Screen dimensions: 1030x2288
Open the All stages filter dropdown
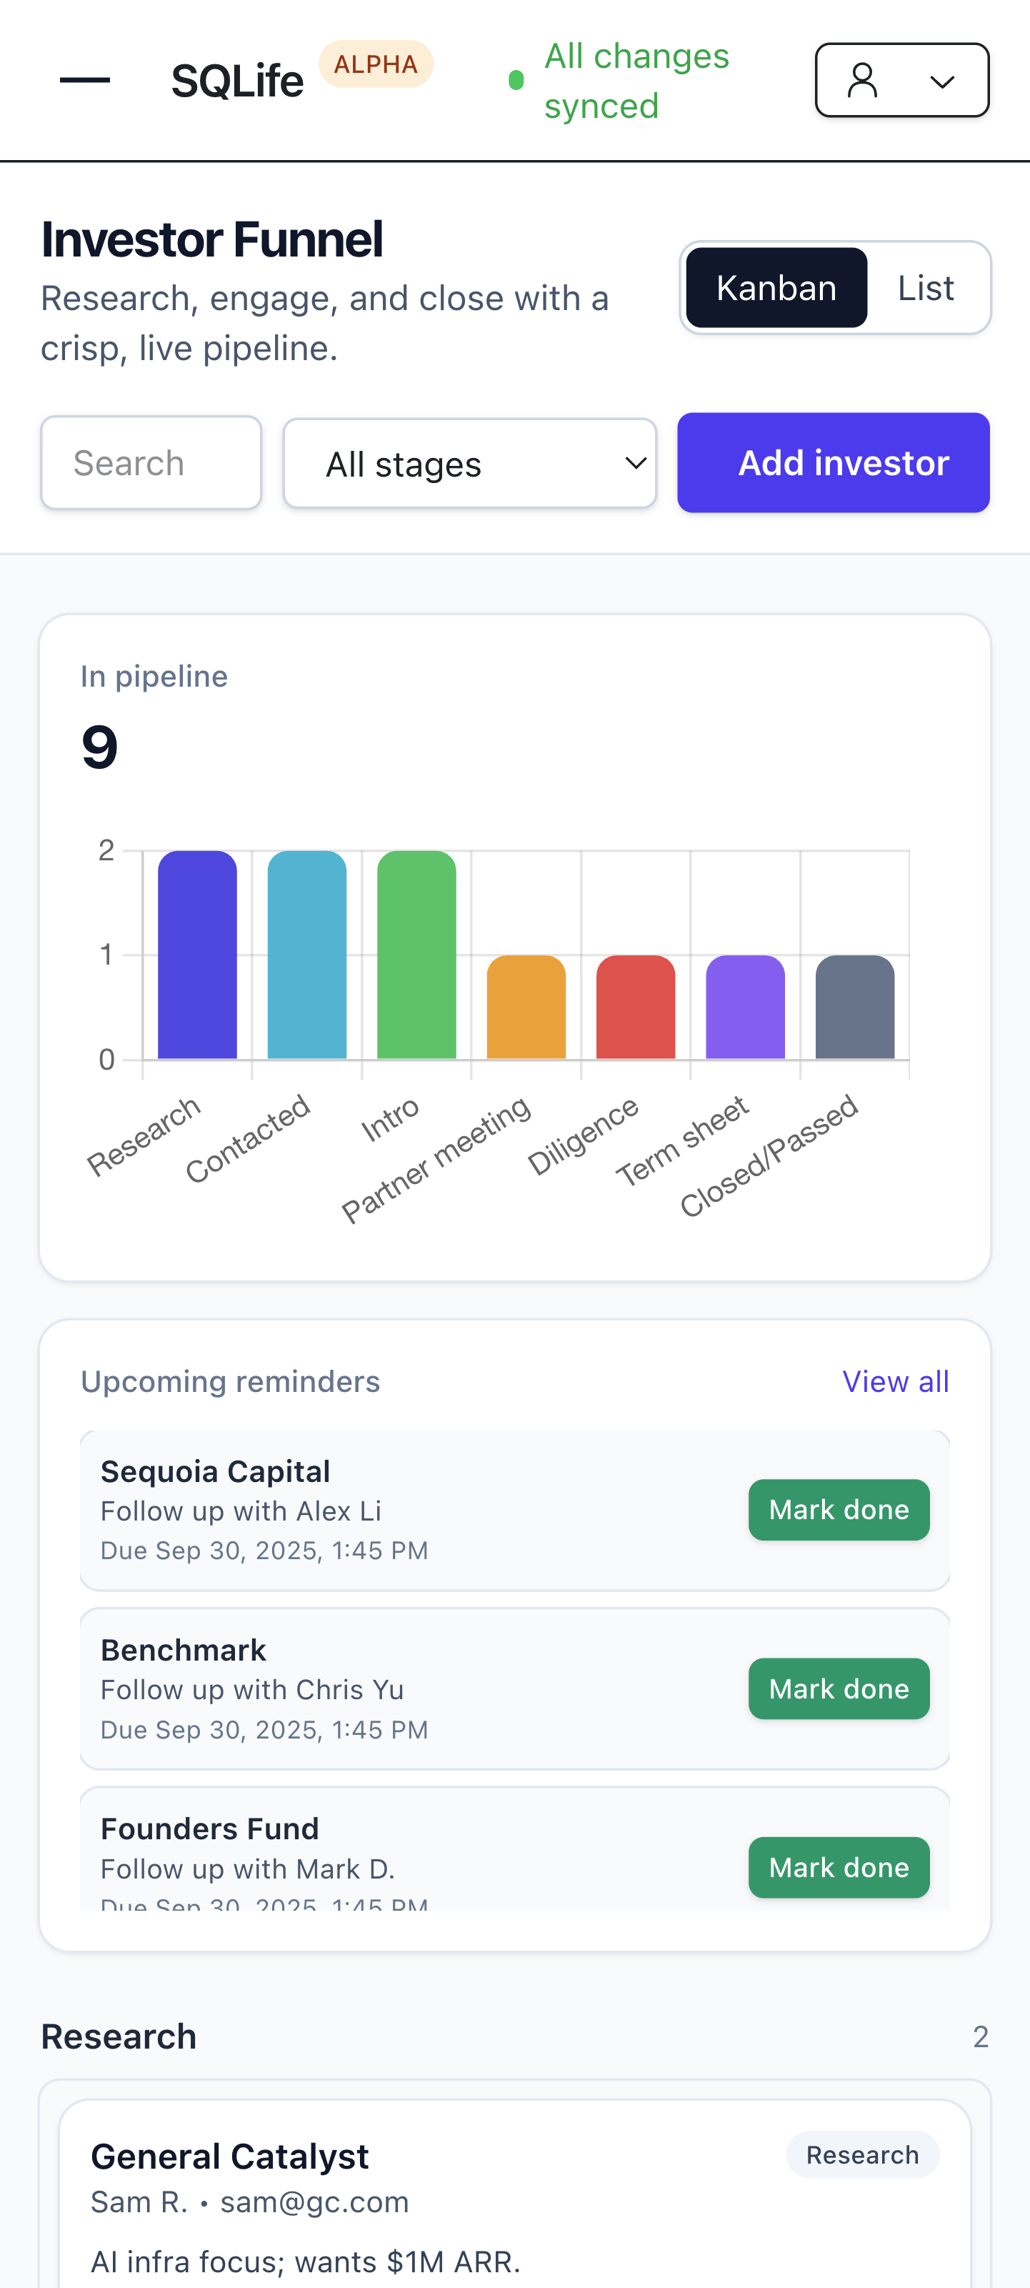point(470,464)
